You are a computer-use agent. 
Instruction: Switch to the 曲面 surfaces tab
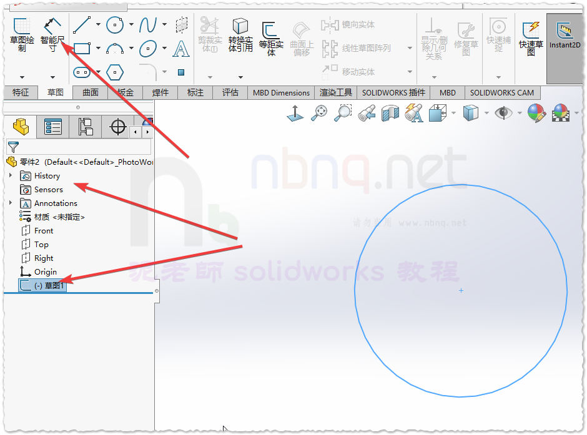tap(91, 93)
